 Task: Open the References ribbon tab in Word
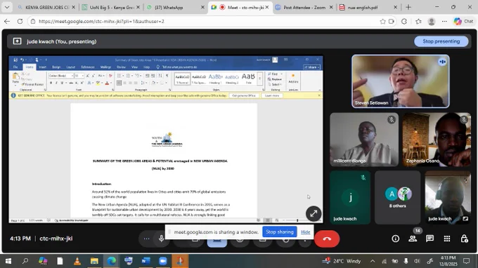87,67
